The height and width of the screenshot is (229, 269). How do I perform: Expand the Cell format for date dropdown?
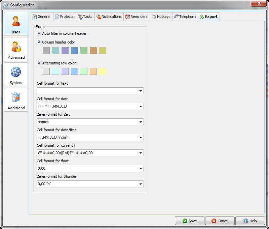pos(140,107)
